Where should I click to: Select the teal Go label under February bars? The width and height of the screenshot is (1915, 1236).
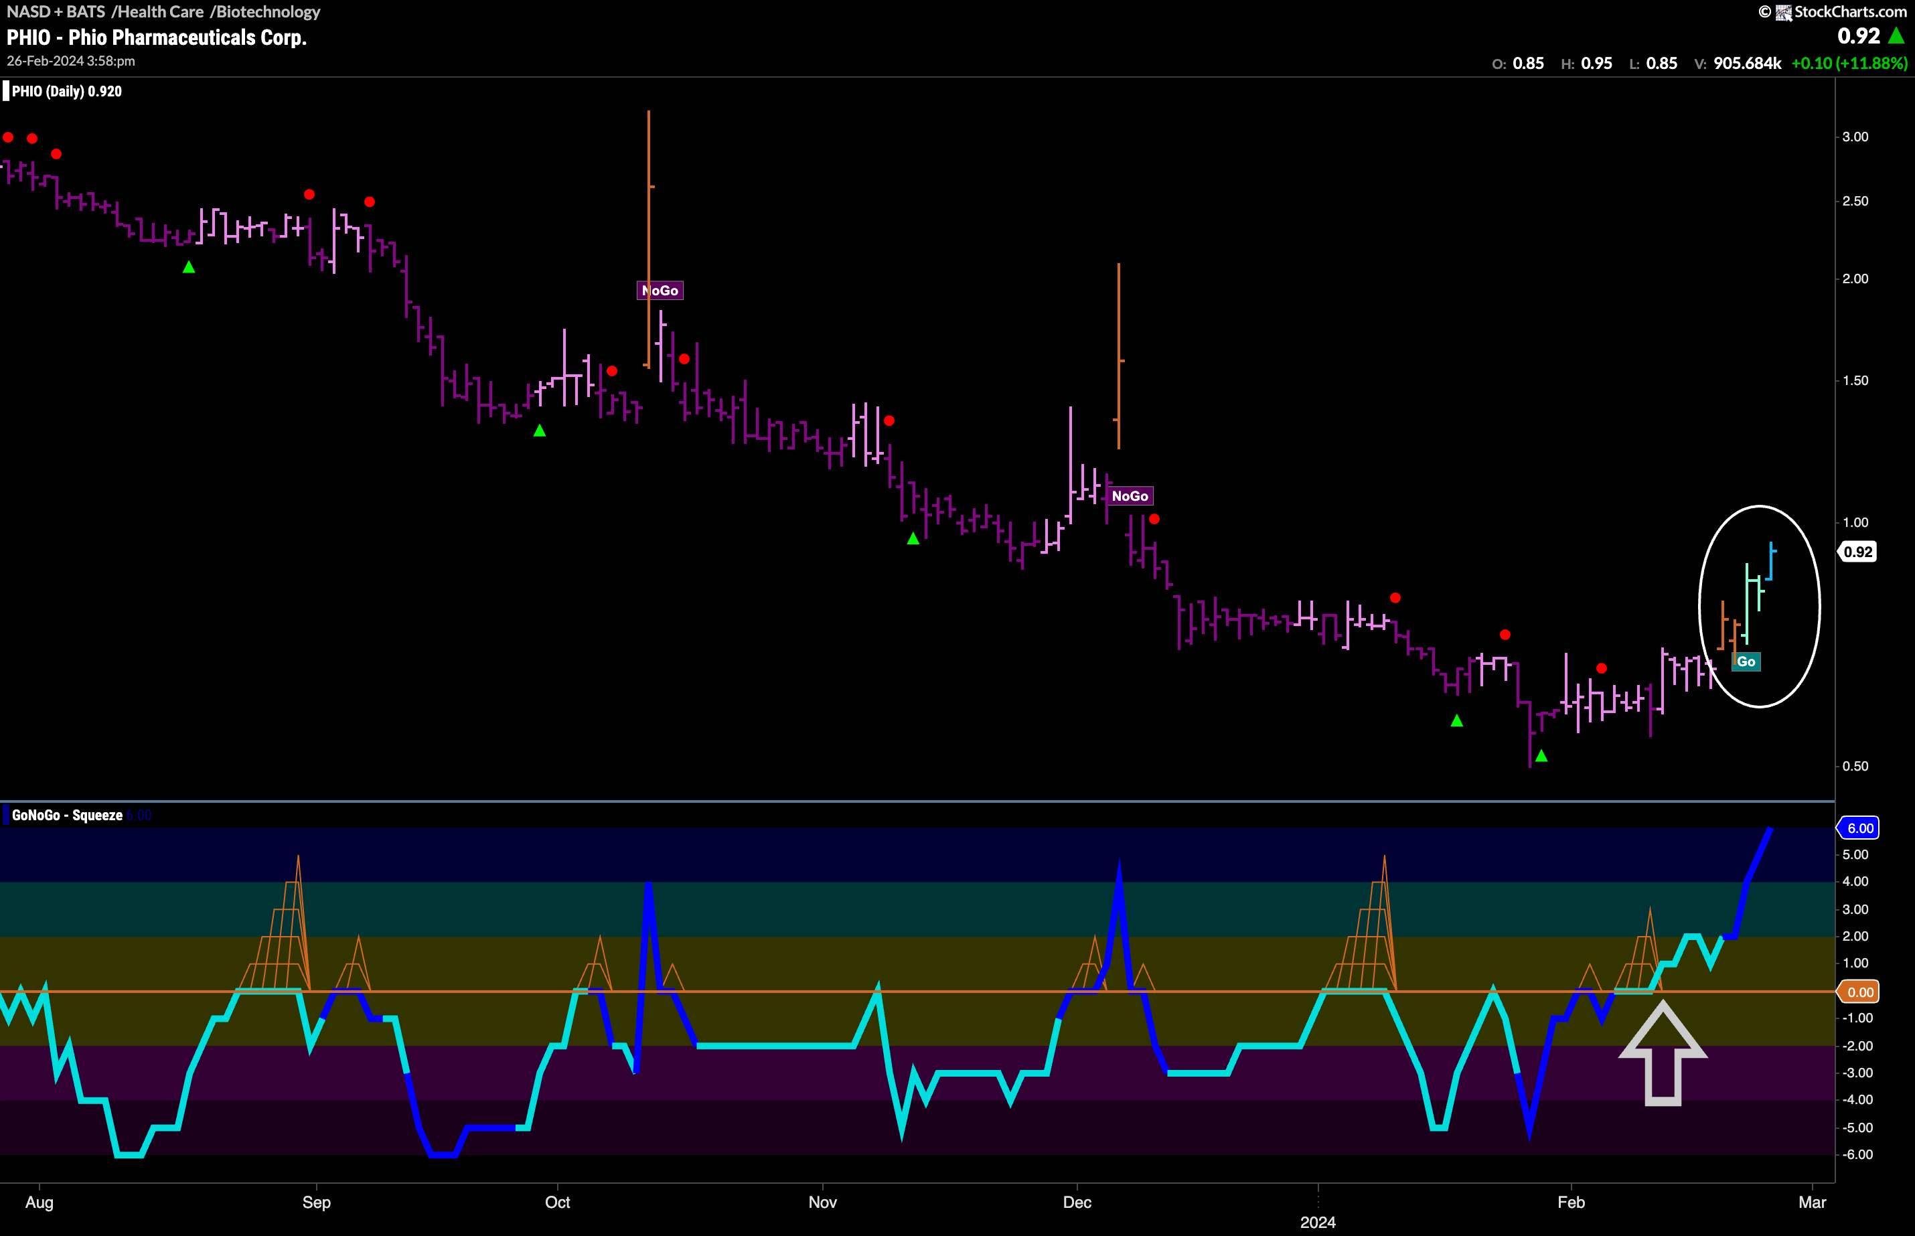[1746, 662]
